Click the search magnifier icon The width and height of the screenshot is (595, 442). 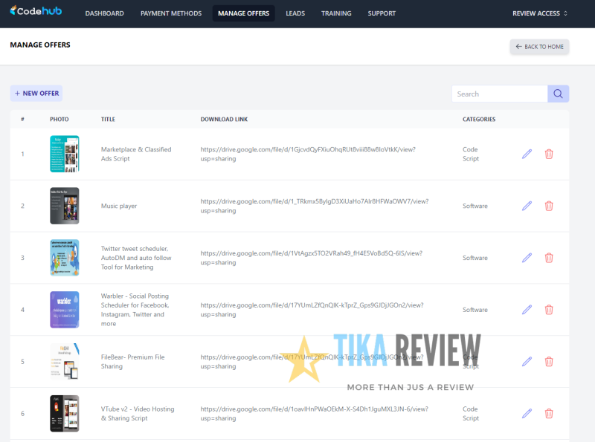(558, 93)
